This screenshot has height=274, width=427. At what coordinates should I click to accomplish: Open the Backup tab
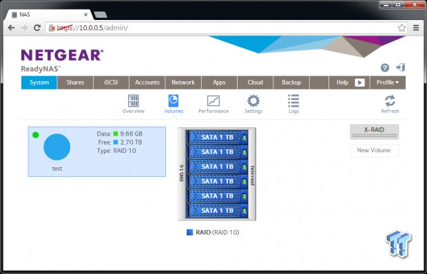pyautogui.click(x=291, y=83)
